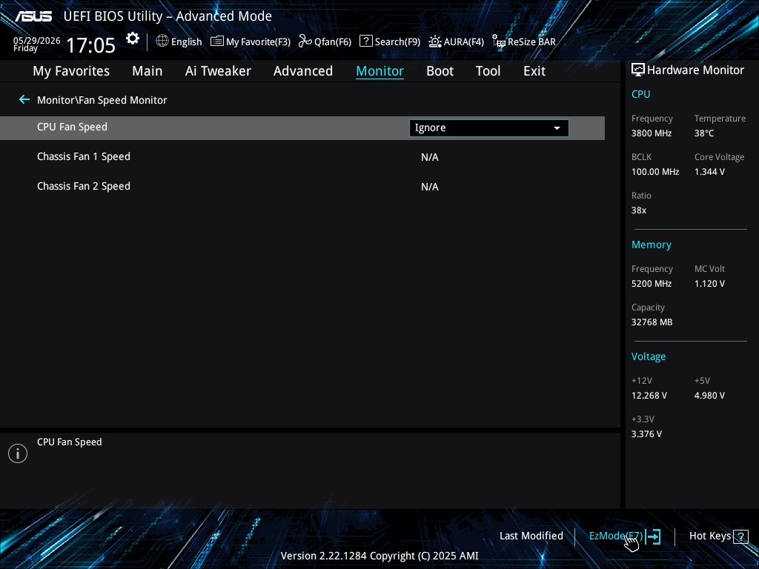759x569 pixels.
Task: Click the 32768 MB capacity value
Action: tap(652, 322)
